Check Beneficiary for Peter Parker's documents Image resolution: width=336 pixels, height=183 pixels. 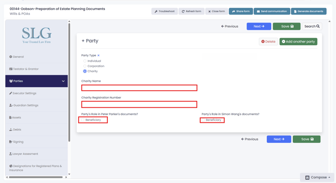pos(83,120)
